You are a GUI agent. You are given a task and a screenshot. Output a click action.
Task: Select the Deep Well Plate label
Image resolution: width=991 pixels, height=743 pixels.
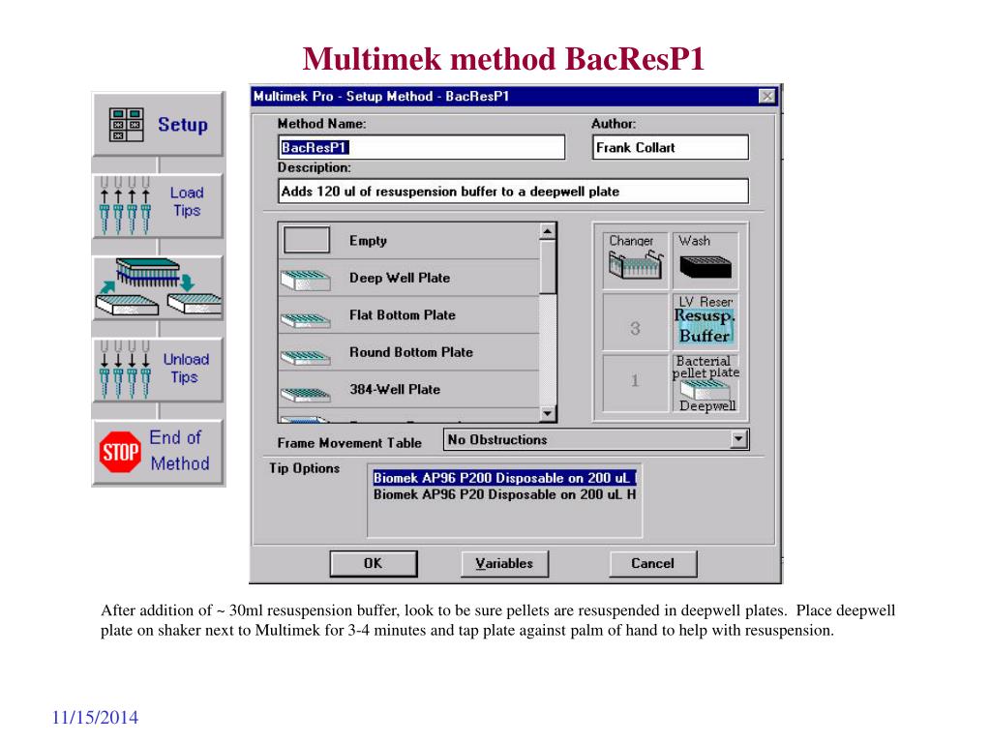pos(400,278)
